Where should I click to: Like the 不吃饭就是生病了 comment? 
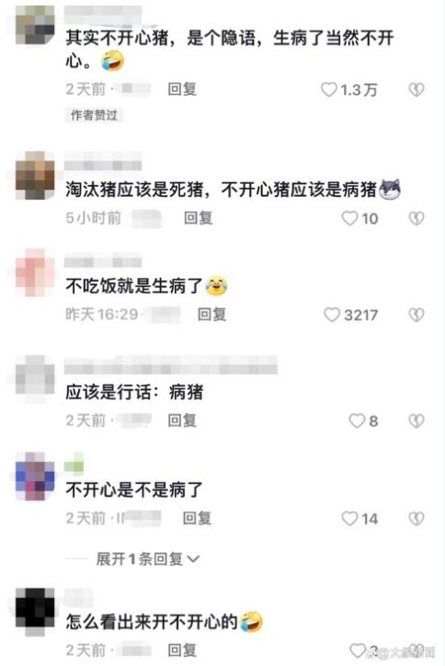(x=332, y=316)
